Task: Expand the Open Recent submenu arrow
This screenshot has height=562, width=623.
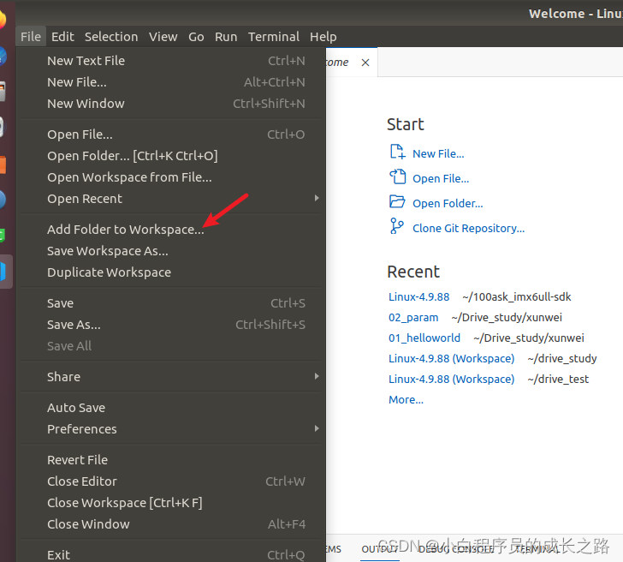Action: (317, 198)
